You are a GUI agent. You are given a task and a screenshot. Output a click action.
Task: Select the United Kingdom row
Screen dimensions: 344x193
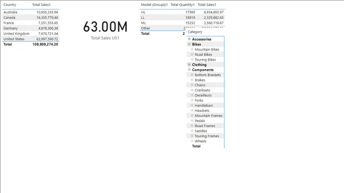click(31, 34)
